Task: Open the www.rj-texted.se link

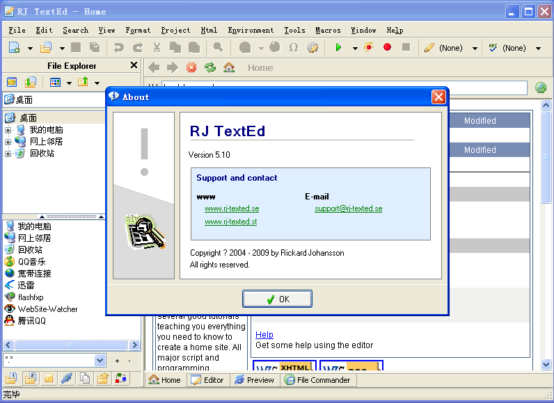Action: [x=232, y=208]
